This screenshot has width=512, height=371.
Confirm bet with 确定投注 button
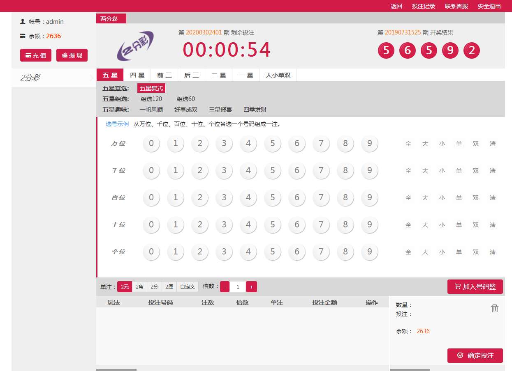475,355
